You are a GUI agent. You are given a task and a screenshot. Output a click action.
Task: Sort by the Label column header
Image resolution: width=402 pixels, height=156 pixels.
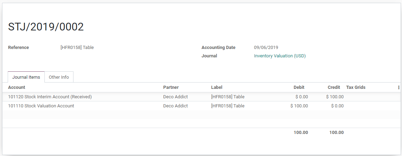217,87
